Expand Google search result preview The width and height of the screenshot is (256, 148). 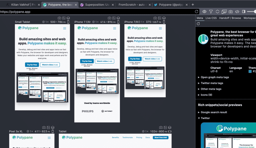pos(212,112)
